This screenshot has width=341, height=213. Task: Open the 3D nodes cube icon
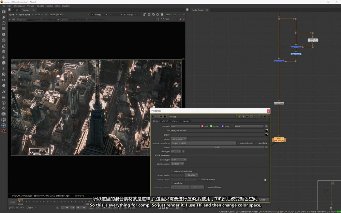tap(3, 63)
